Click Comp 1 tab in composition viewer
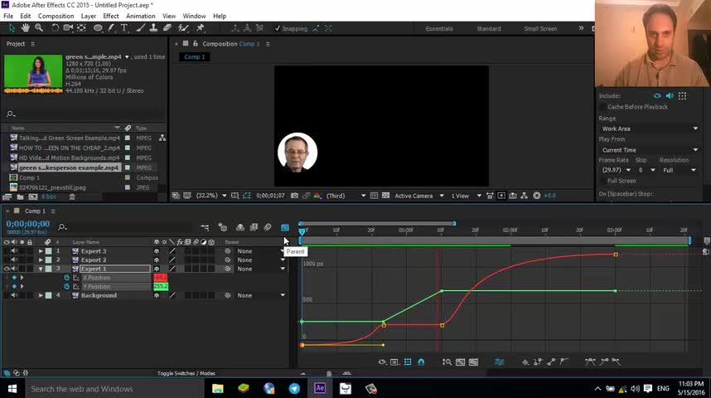 point(194,56)
